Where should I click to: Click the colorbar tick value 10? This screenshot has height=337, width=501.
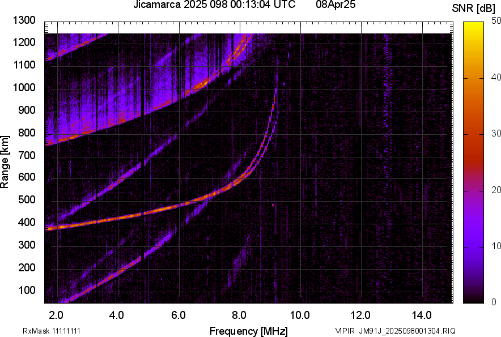[496, 246]
